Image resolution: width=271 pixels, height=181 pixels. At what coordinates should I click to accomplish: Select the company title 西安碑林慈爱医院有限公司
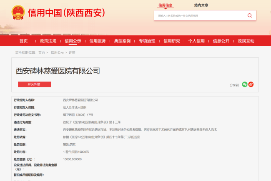pyautogui.click(x=58, y=71)
